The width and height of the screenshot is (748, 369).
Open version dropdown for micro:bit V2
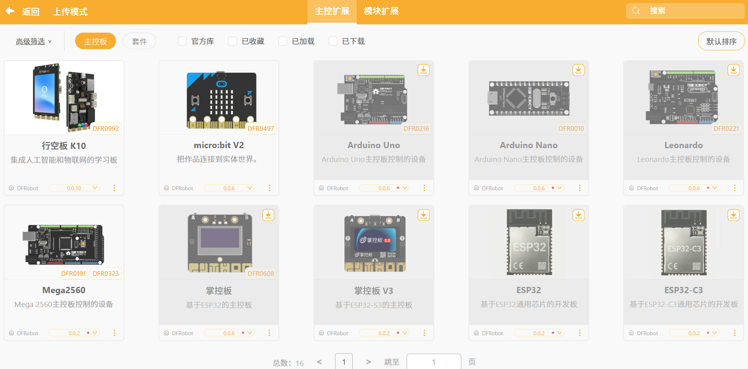[229, 188]
